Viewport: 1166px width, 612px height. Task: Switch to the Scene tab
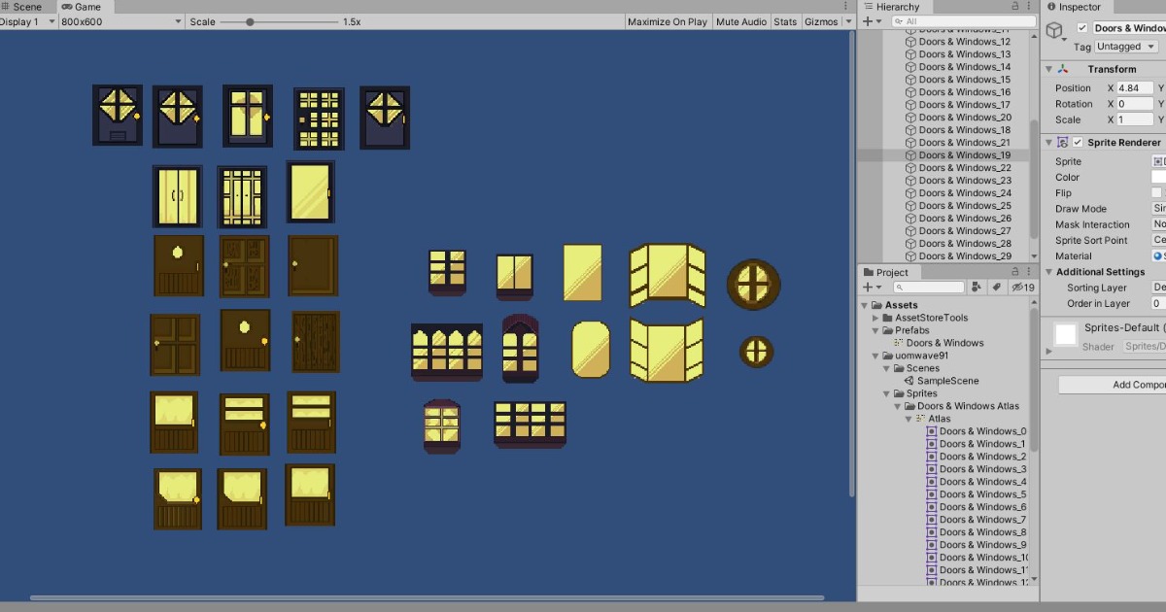[x=26, y=6]
